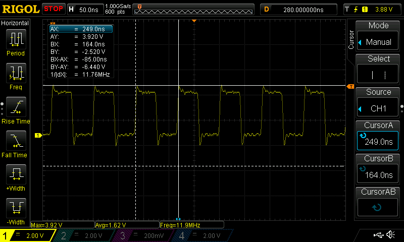Click the trigger rising edge icon
Screen dimensions: 404x242
pos(356,10)
